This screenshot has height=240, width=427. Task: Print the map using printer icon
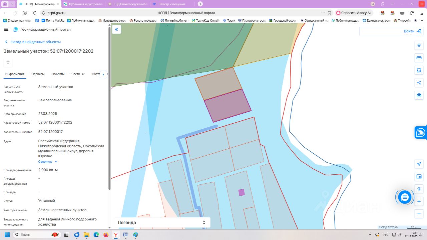click(x=419, y=95)
